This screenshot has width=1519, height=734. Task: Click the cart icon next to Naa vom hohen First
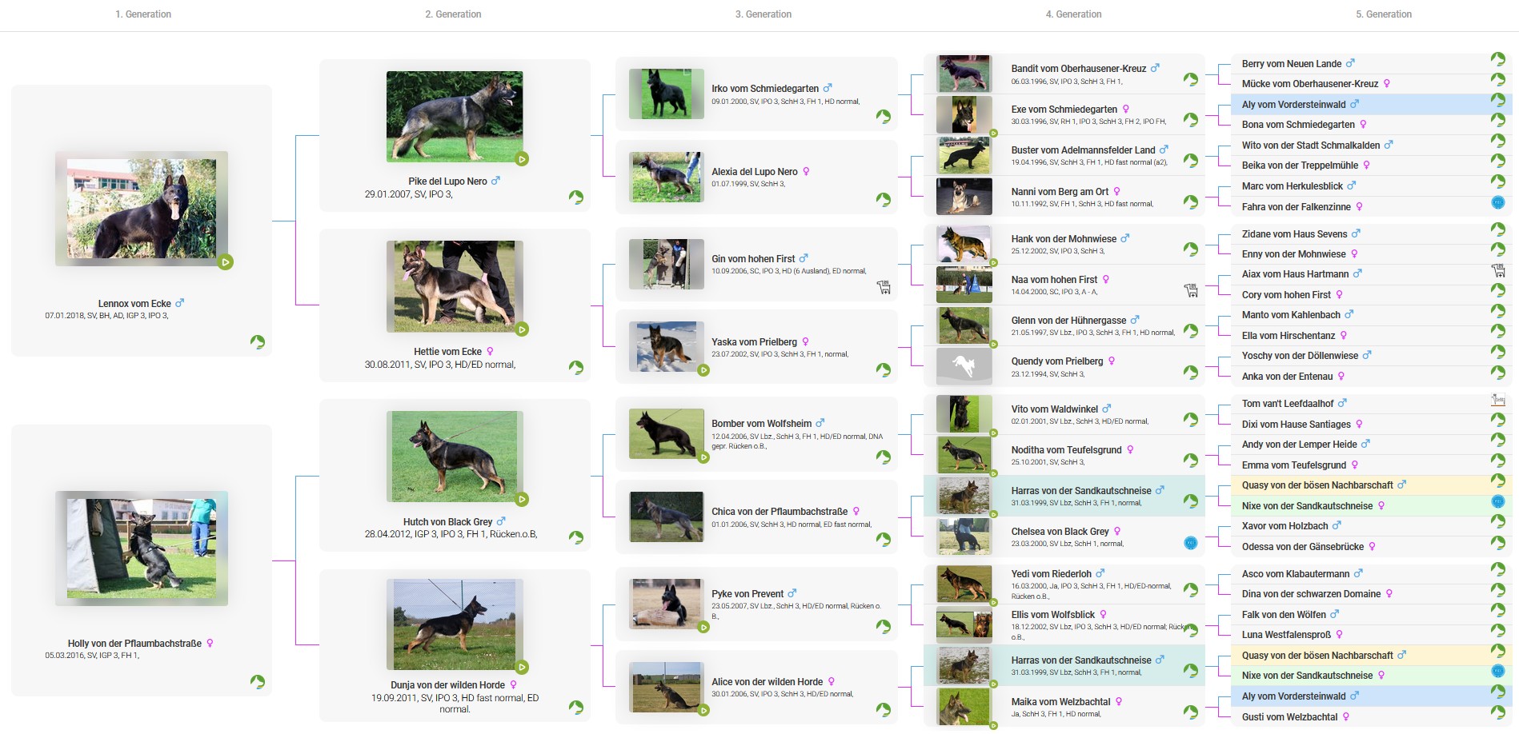click(1191, 291)
